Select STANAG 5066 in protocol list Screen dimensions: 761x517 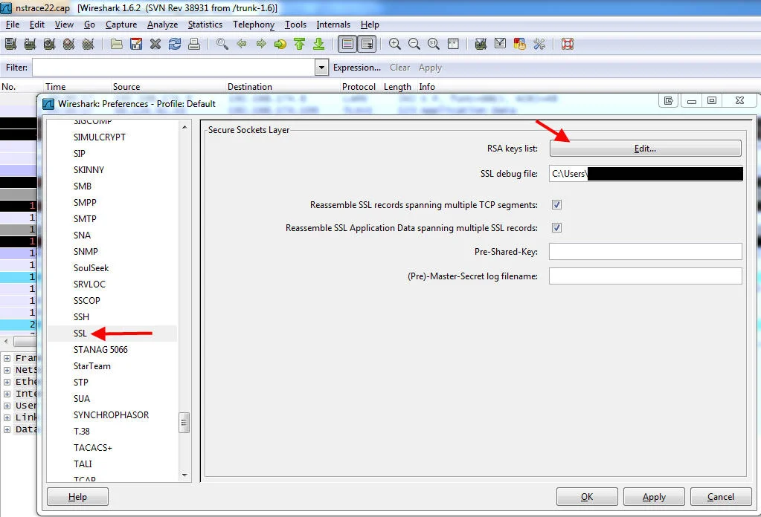point(100,350)
